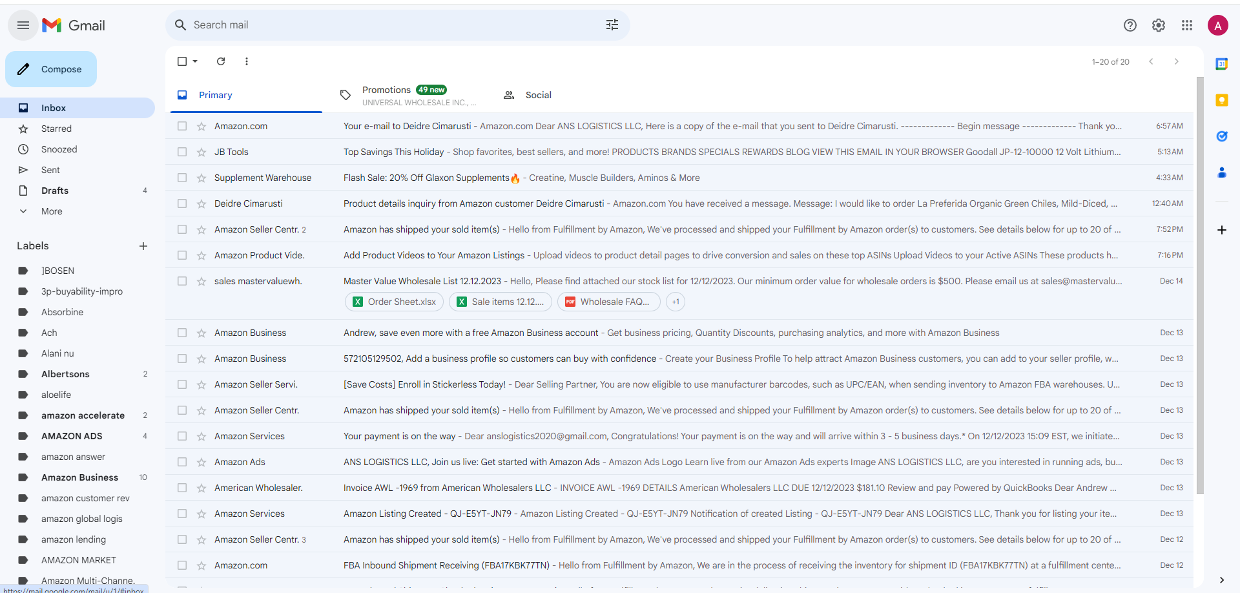
Task: Switch to the Social tab
Action: [x=572, y=95]
